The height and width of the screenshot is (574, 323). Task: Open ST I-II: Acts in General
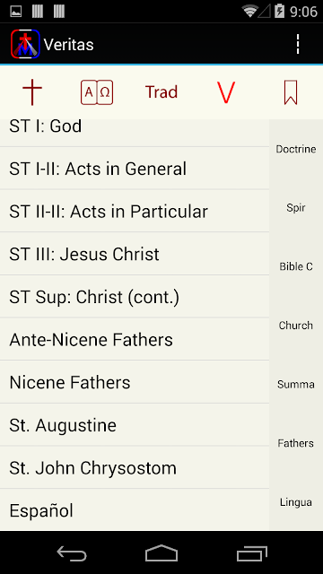(135, 169)
